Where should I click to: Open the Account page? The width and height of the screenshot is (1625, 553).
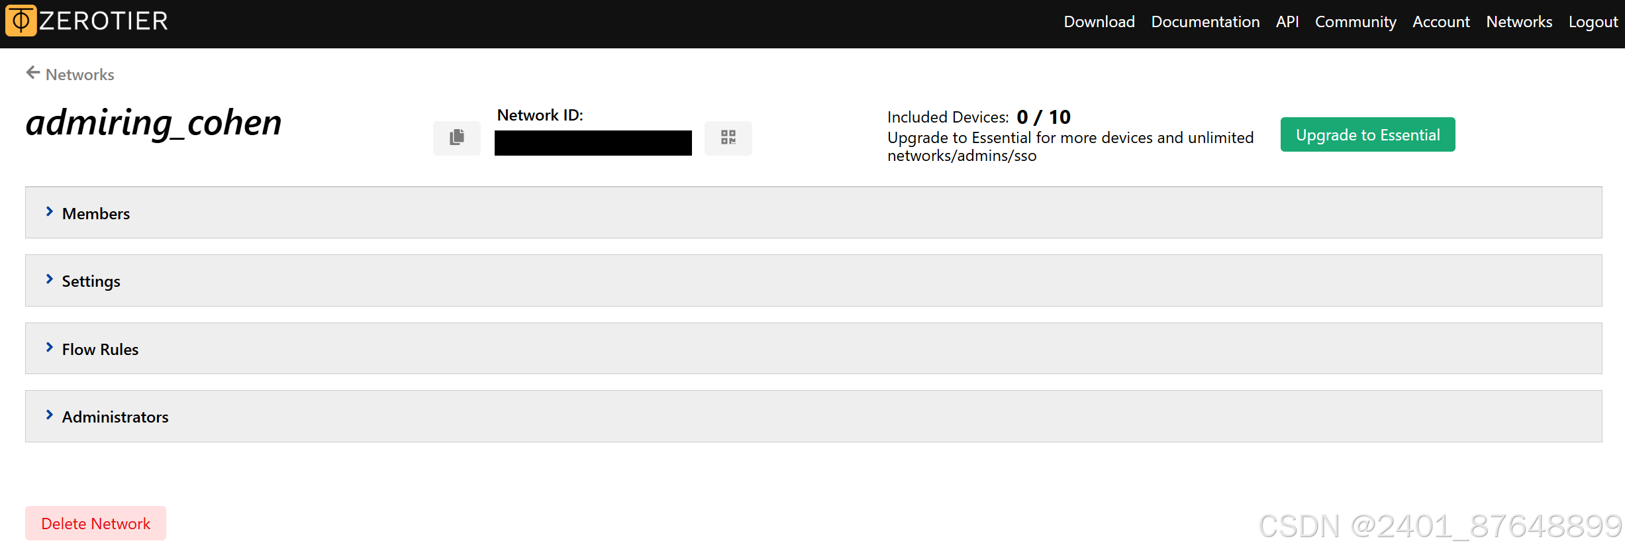1441,22
